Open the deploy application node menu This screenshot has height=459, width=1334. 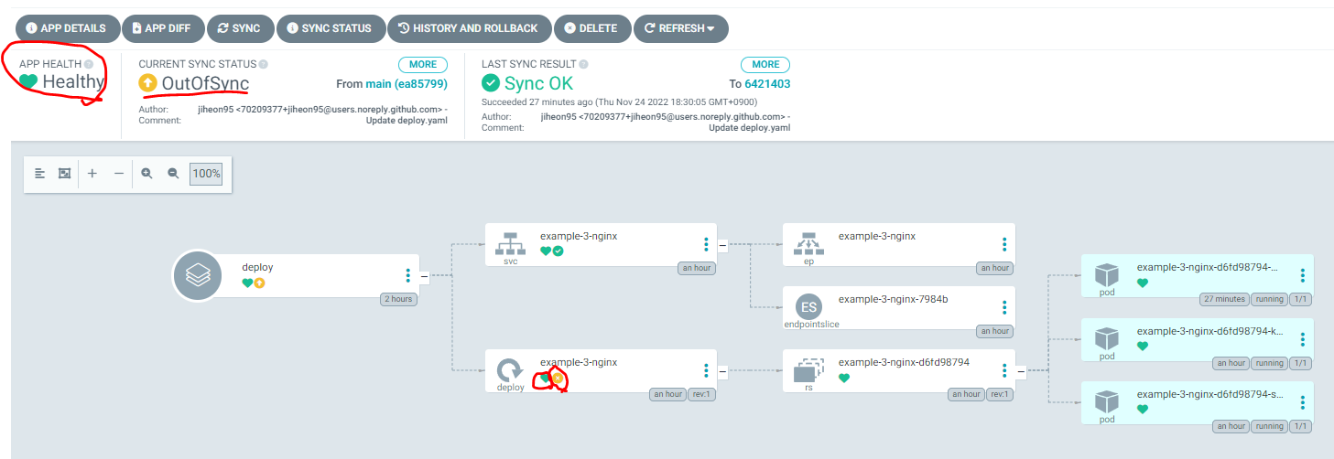[408, 275]
